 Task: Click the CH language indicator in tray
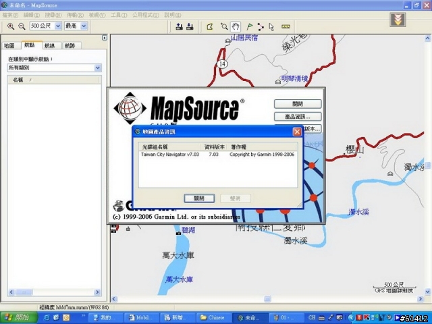(312, 318)
